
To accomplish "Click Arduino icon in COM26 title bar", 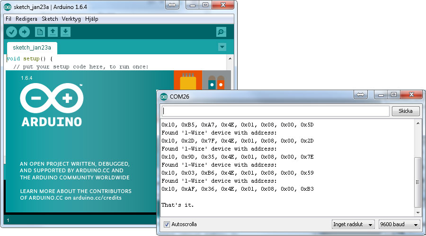I will coord(164,97).
